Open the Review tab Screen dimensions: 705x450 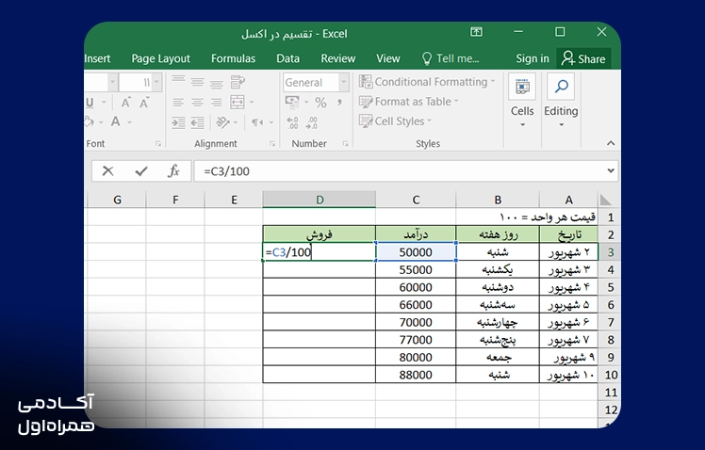(338, 58)
